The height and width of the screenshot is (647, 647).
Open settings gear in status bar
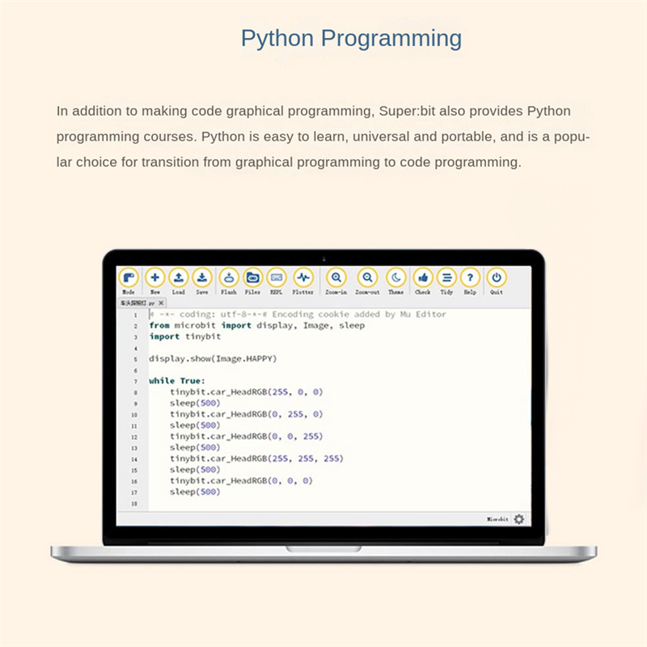(x=518, y=519)
